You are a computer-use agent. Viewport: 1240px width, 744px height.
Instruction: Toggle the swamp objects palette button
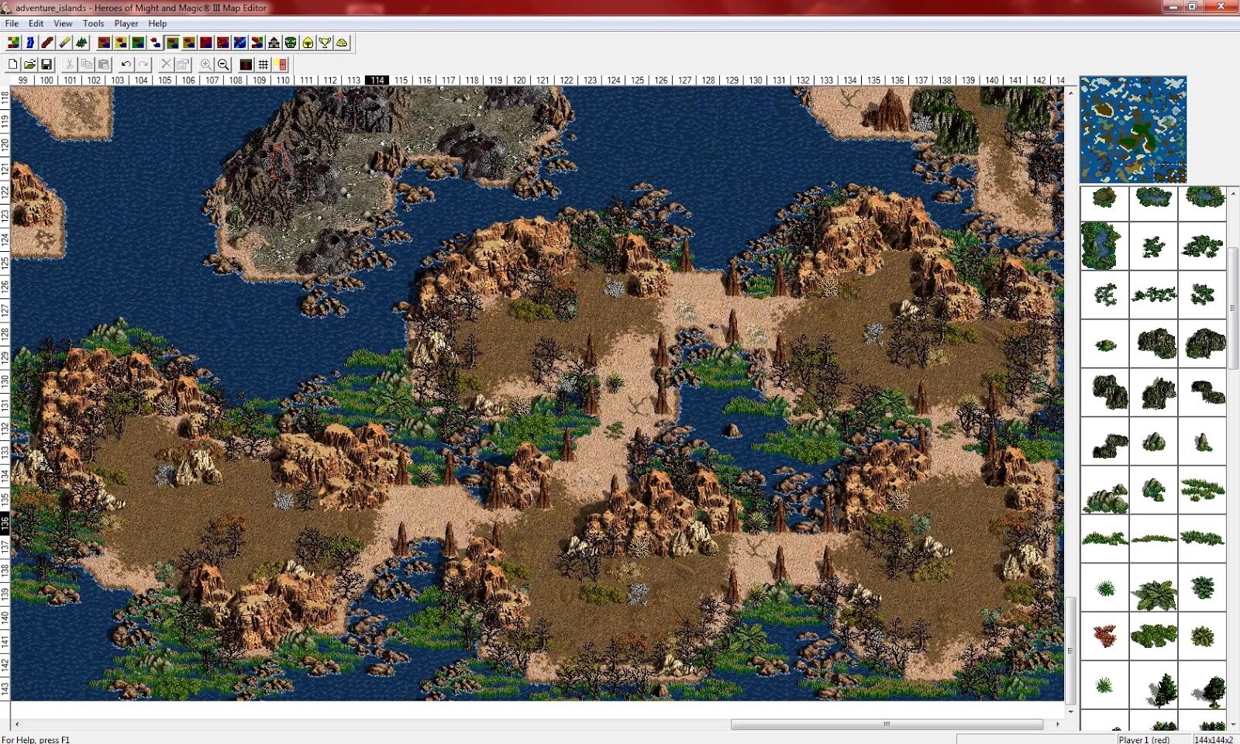[172, 43]
